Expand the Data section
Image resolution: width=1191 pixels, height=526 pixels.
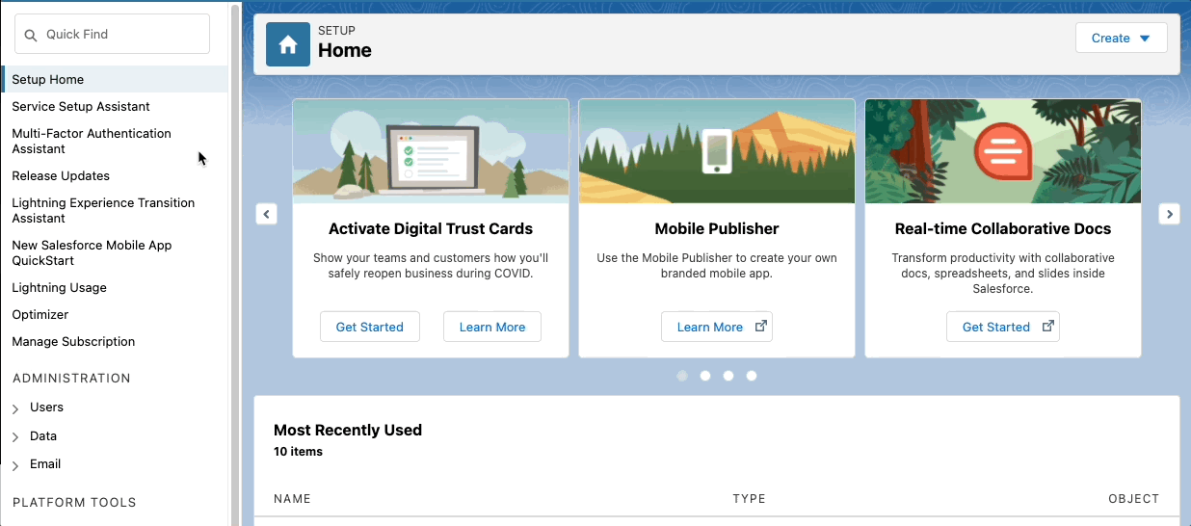click(x=15, y=437)
